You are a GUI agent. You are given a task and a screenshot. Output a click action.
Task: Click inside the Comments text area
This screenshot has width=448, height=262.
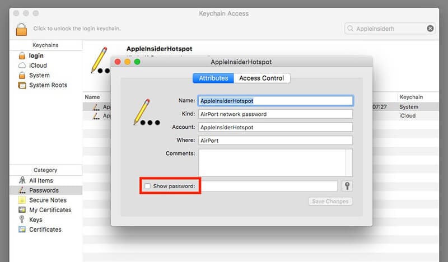click(272, 162)
